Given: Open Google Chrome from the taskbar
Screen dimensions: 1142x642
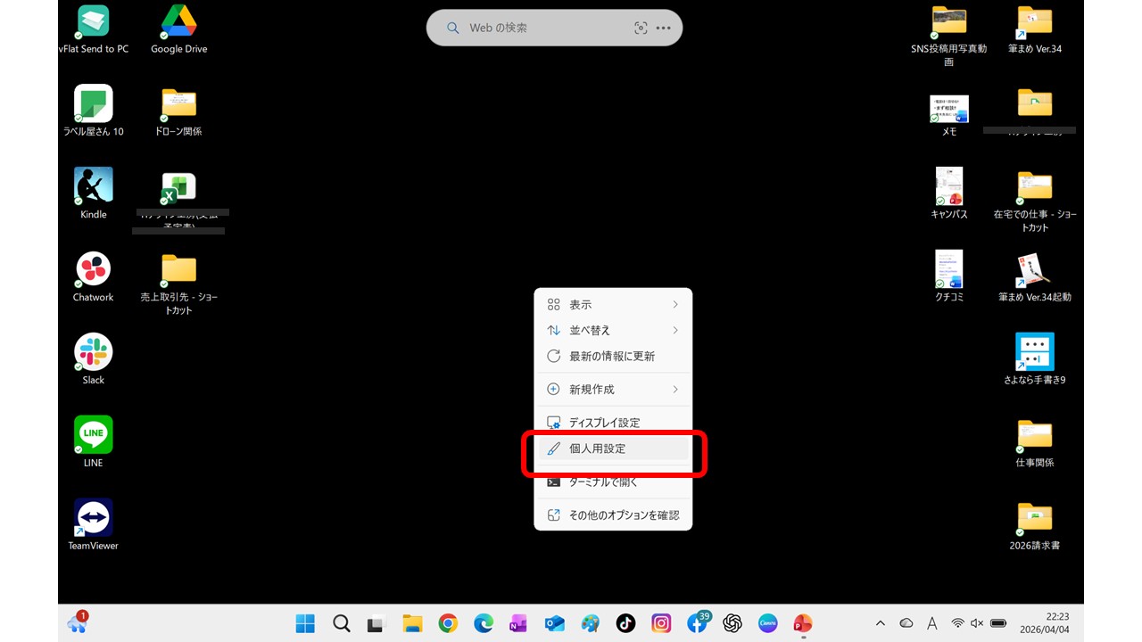Looking at the screenshot, I should click(x=448, y=623).
